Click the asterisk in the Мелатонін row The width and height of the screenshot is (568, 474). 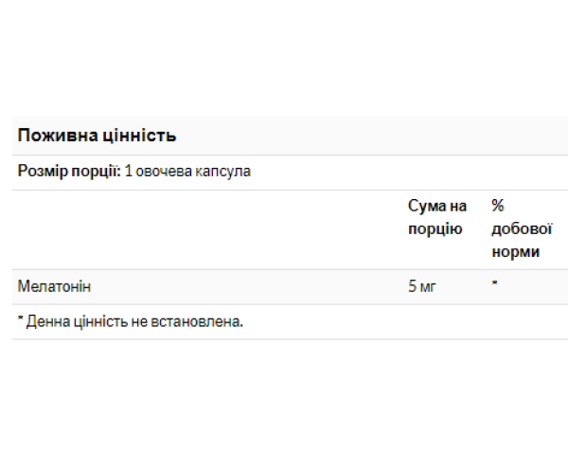pos(495,283)
